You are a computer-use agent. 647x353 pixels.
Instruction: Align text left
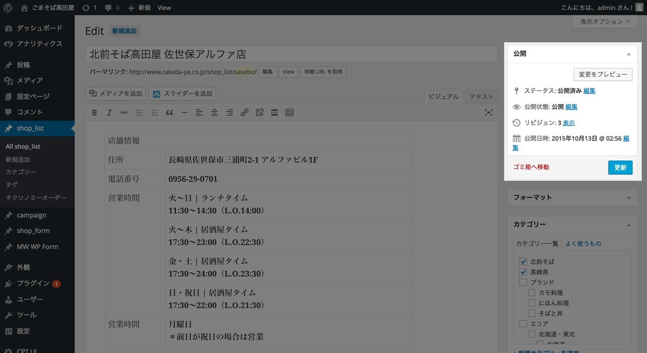tap(200, 113)
